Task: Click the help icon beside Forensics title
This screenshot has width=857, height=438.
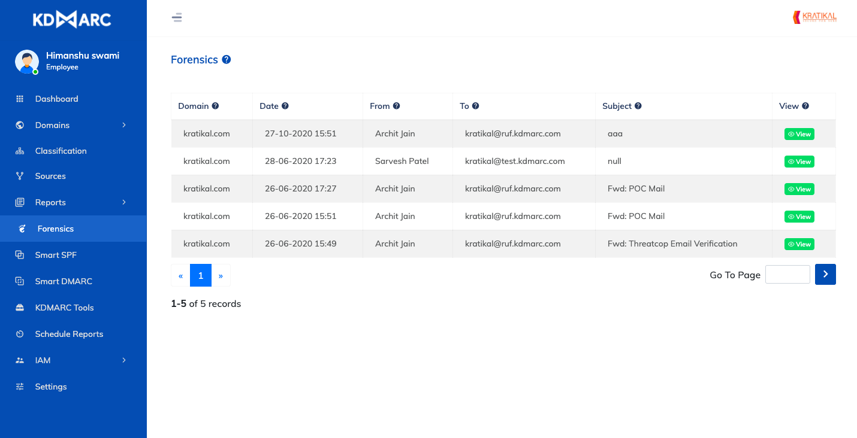Action: click(227, 59)
